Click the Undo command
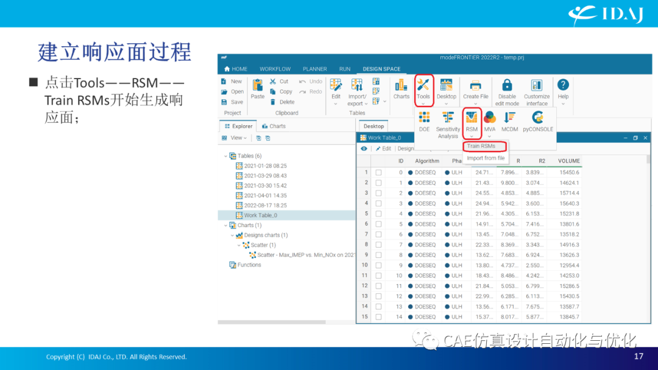658x370 pixels. click(311, 82)
